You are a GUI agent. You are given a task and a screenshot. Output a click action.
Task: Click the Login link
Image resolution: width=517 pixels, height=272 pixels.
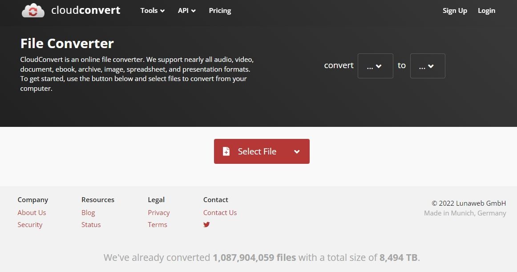tap(486, 11)
